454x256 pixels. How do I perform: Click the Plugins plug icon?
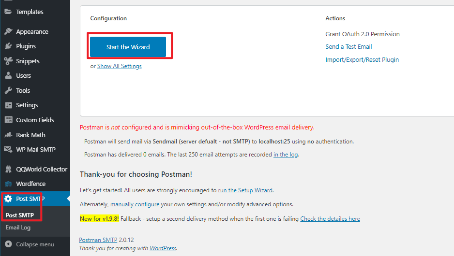(8, 46)
